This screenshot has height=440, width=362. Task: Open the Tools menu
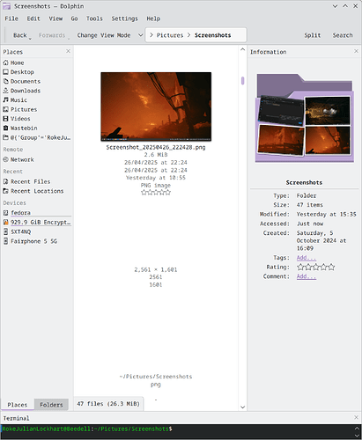tap(94, 18)
